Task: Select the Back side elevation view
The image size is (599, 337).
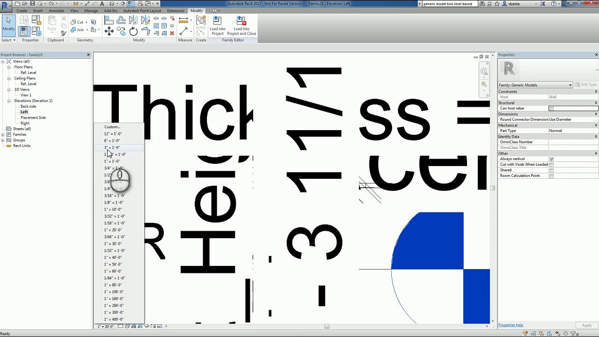Action: 28,106
